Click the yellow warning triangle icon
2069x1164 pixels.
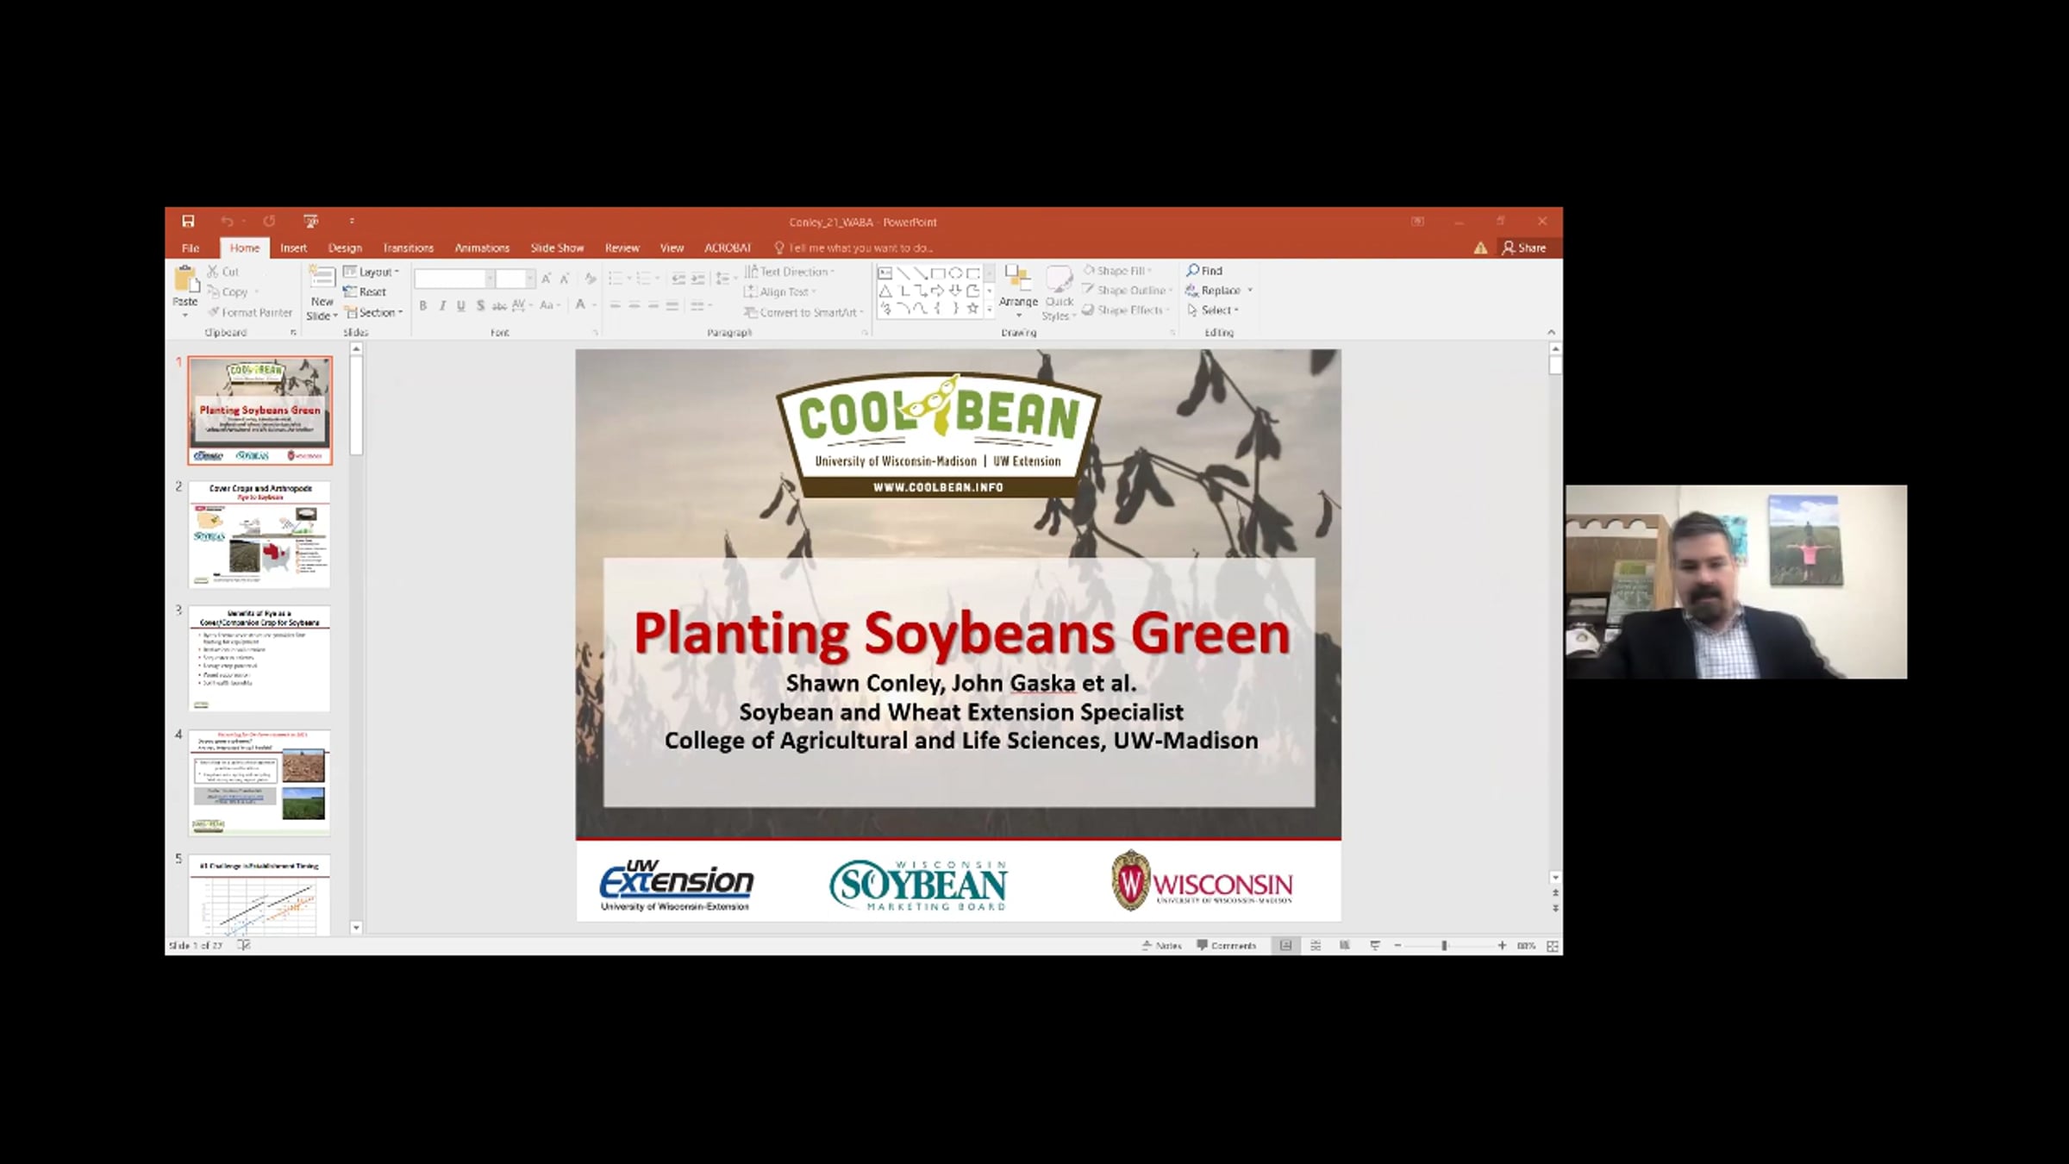click(x=1480, y=248)
